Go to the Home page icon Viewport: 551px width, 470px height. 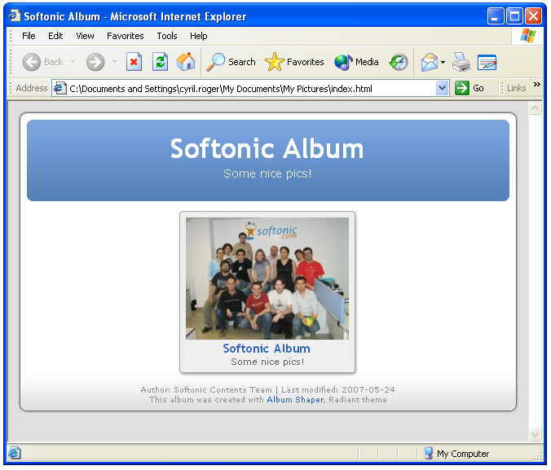point(186,62)
